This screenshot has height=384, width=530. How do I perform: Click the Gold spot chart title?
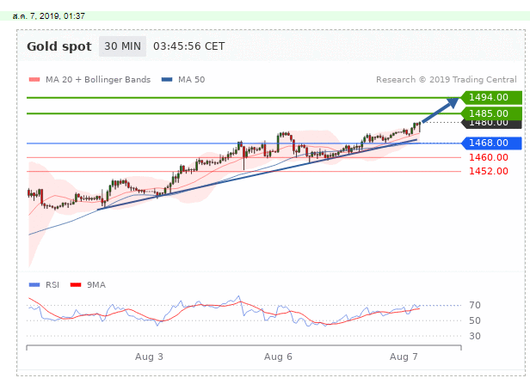click(59, 46)
